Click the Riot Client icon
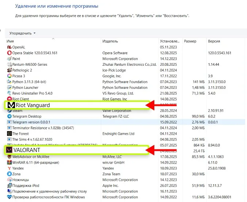 [x=9, y=99]
